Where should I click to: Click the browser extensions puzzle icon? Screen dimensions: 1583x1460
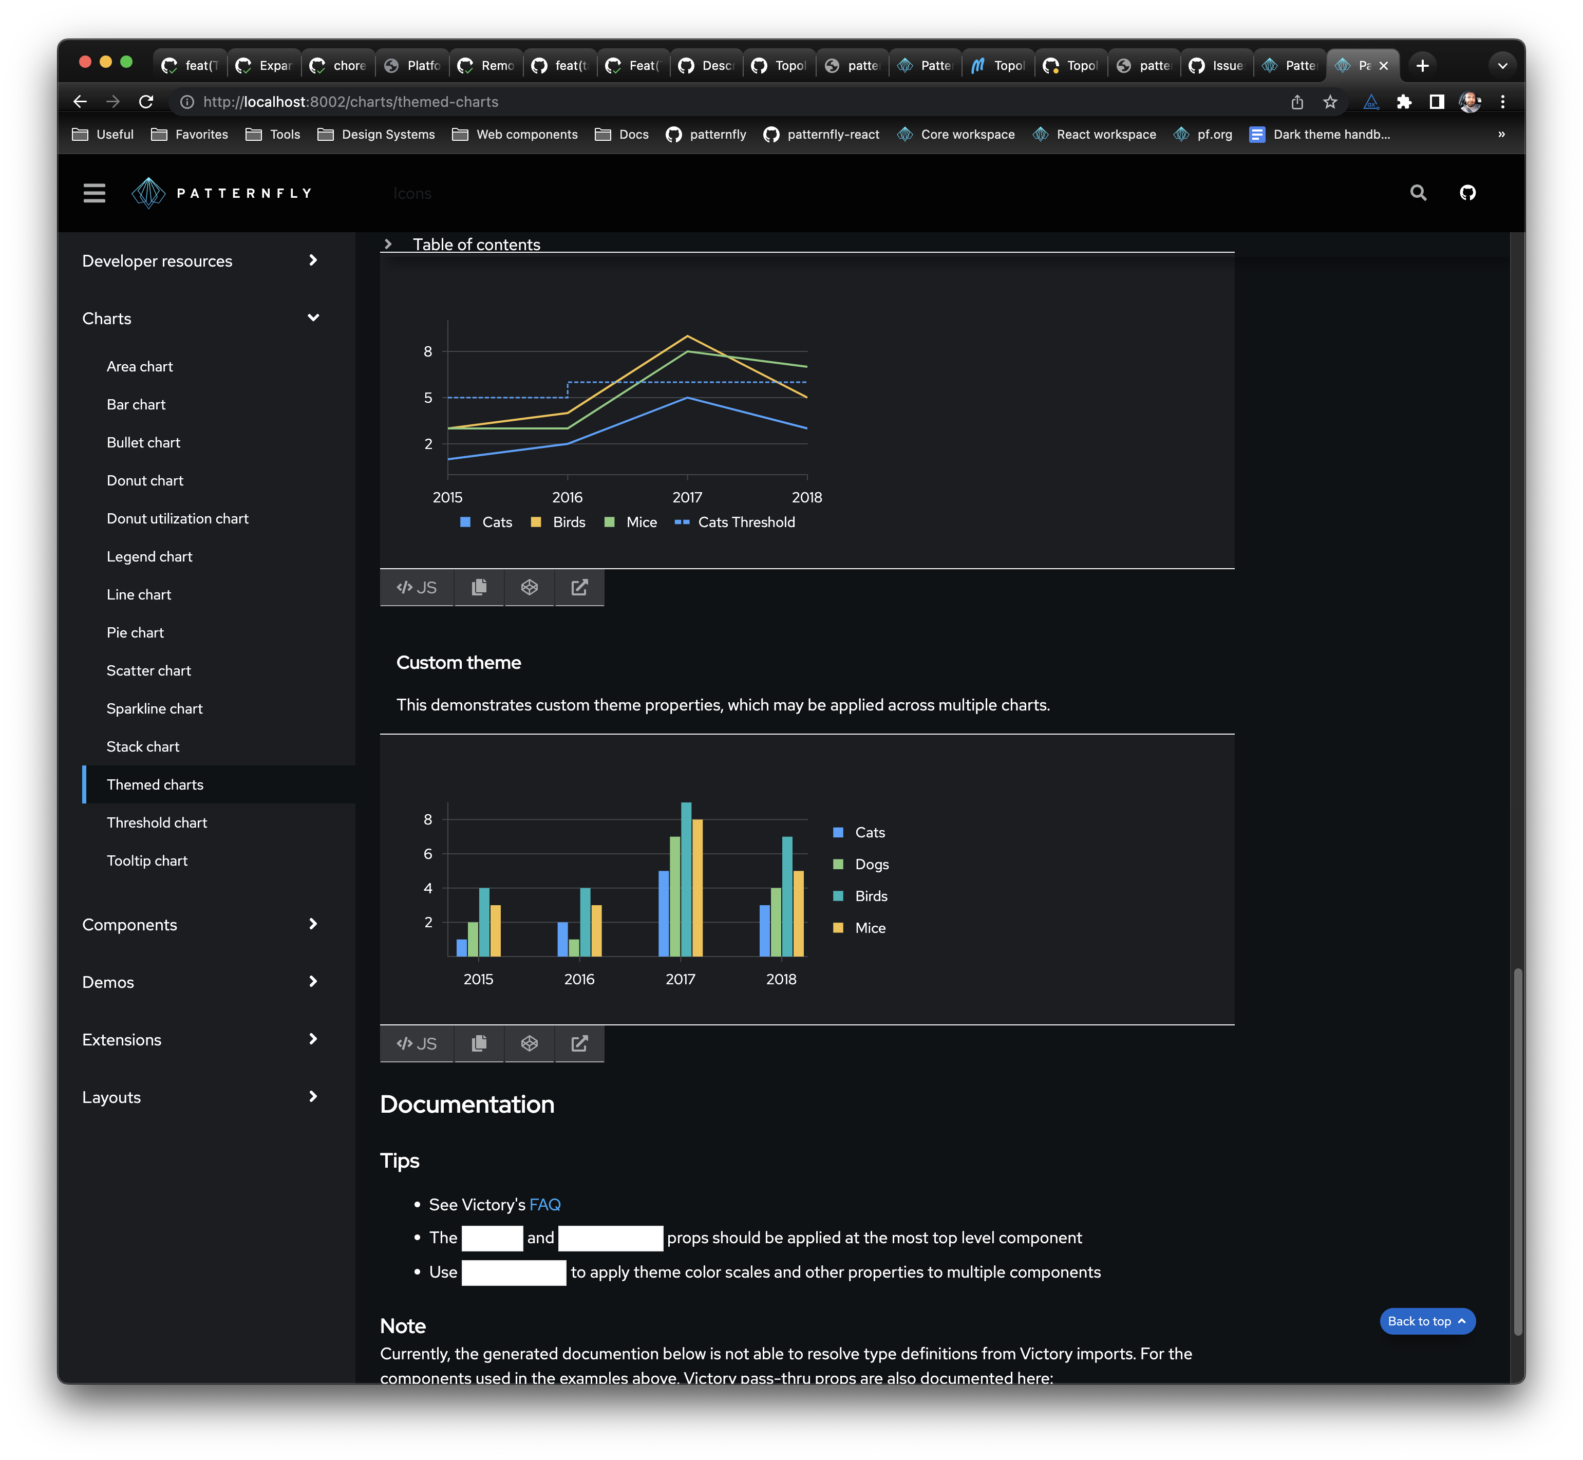point(1404,102)
